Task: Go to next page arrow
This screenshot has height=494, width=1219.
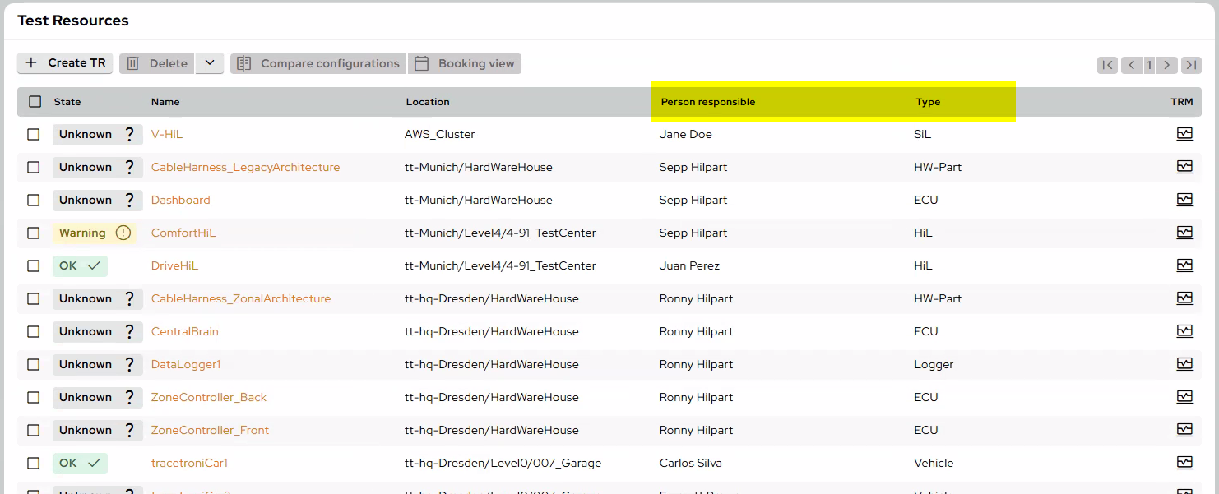Action: (x=1167, y=65)
